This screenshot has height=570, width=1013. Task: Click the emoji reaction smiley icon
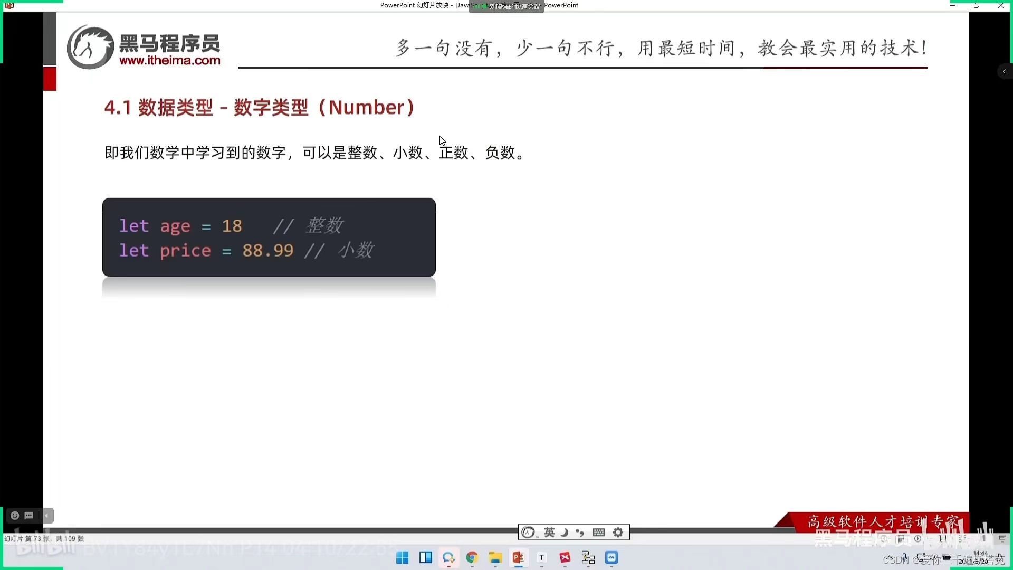coord(15,516)
